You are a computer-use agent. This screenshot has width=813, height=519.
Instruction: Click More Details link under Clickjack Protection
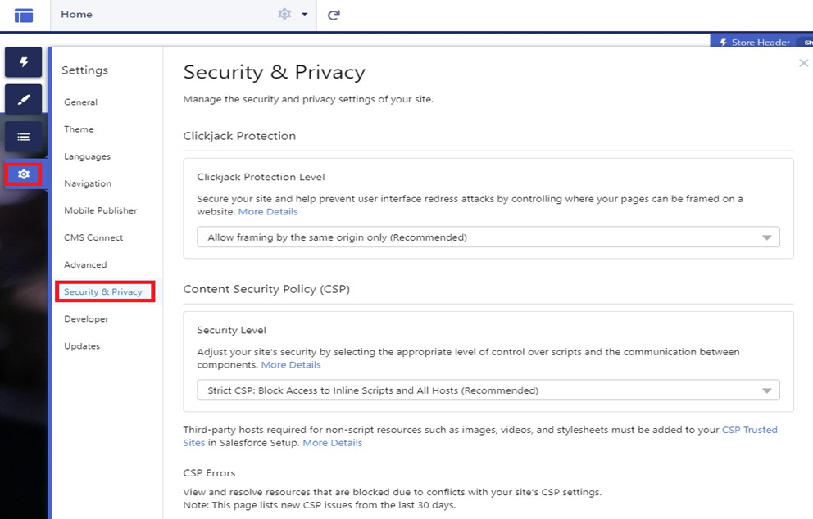point(268,212)
